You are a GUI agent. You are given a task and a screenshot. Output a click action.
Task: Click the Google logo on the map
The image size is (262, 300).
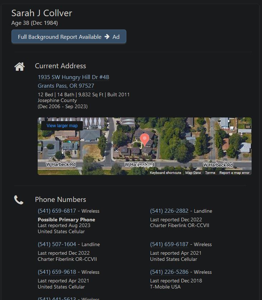click(x=145, y=166)
